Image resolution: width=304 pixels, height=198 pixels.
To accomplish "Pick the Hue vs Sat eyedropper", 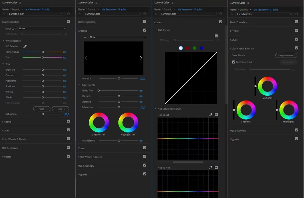I will pos(211,115).
